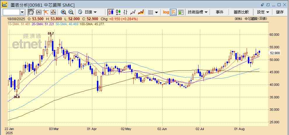
Task: Click the 36.0 low price marker
Action: pos(16,97)
